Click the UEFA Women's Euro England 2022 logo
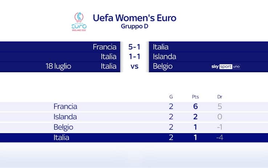Screen dimensions: 268x168 79,22
